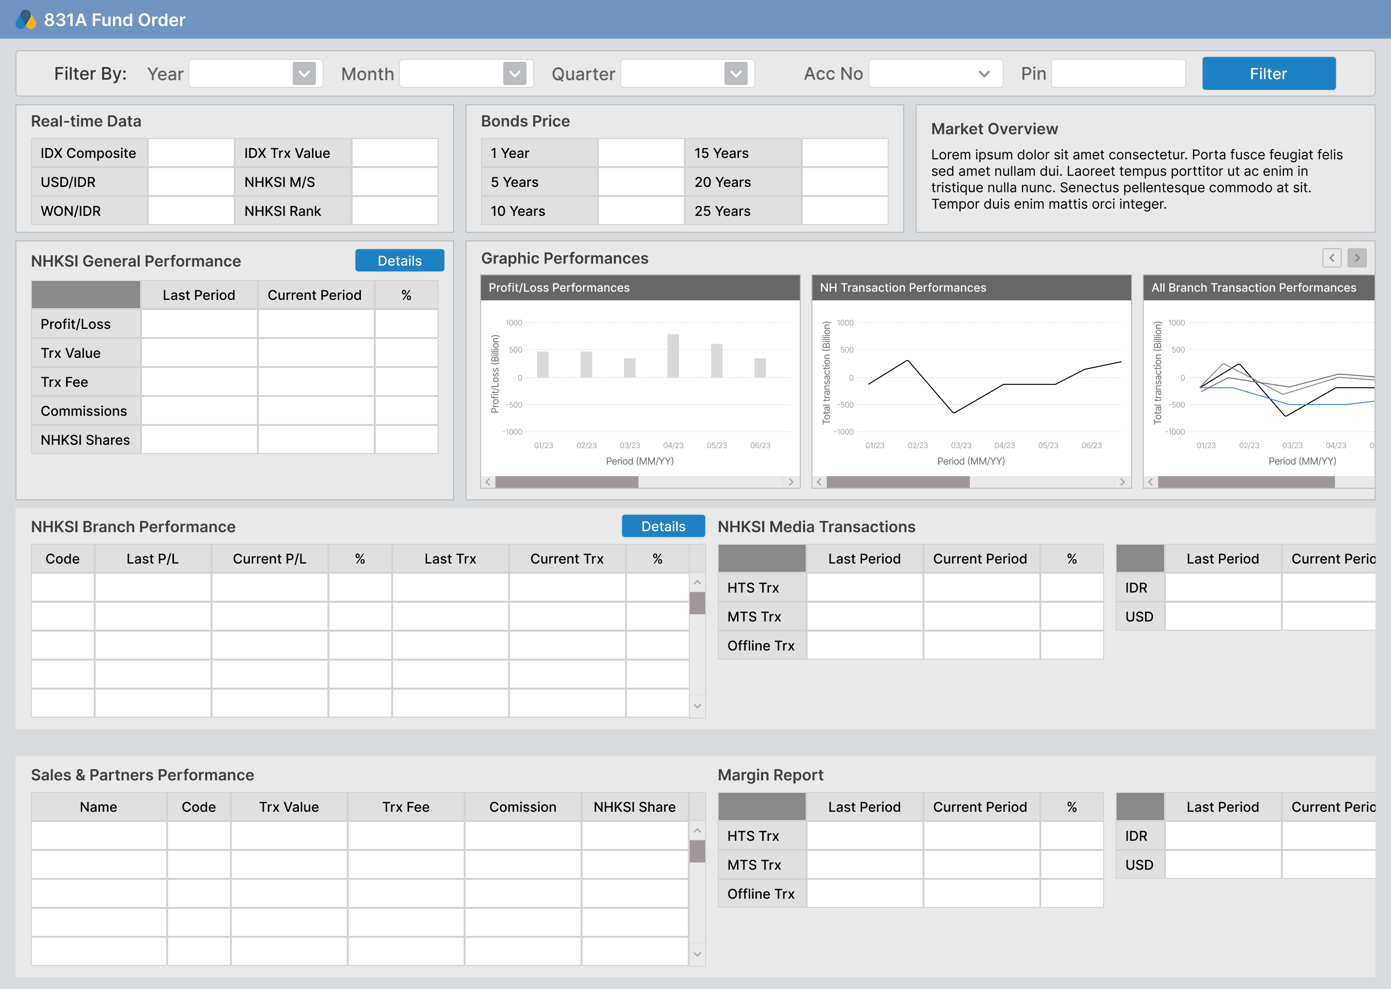Click the blue Filter button

pyautogui.click(x=1269, y=74)
